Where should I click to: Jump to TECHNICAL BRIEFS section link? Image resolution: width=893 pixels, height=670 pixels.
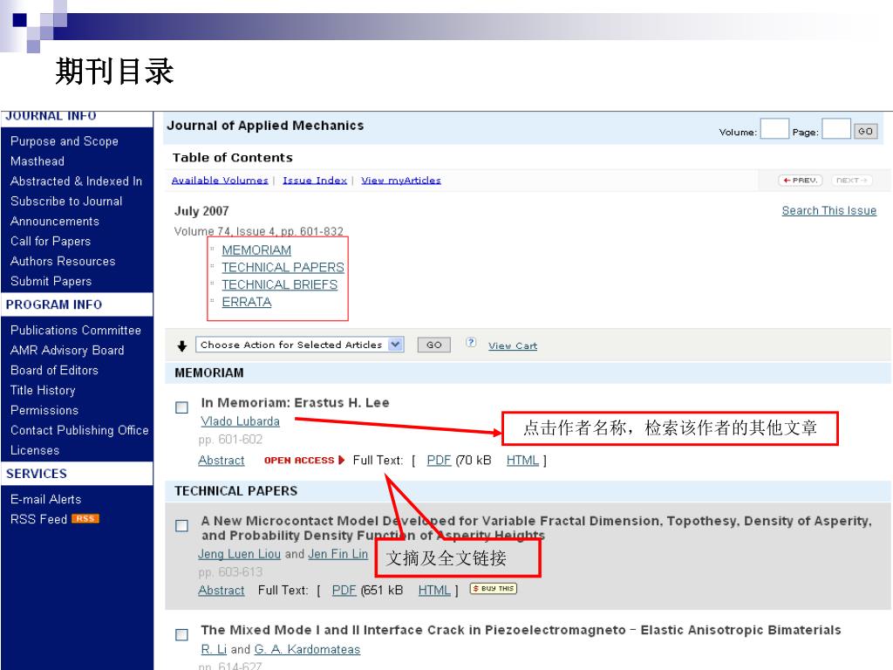click(280, 284)
